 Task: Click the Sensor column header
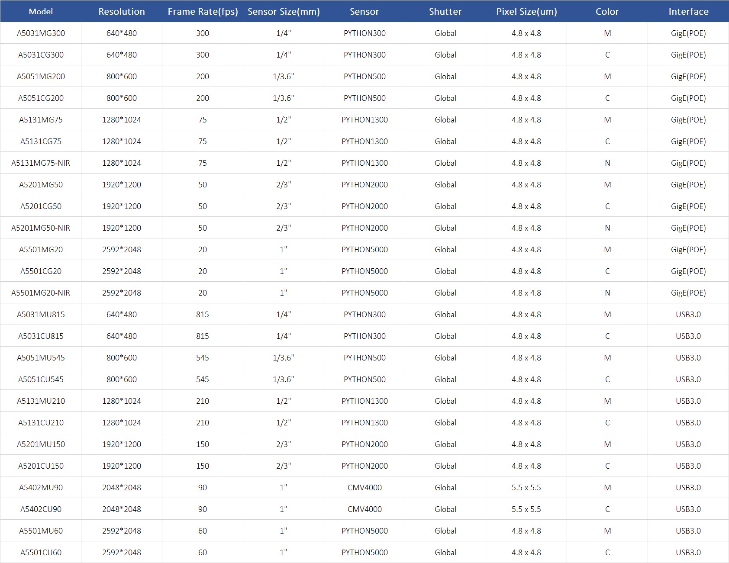[364, 12]
